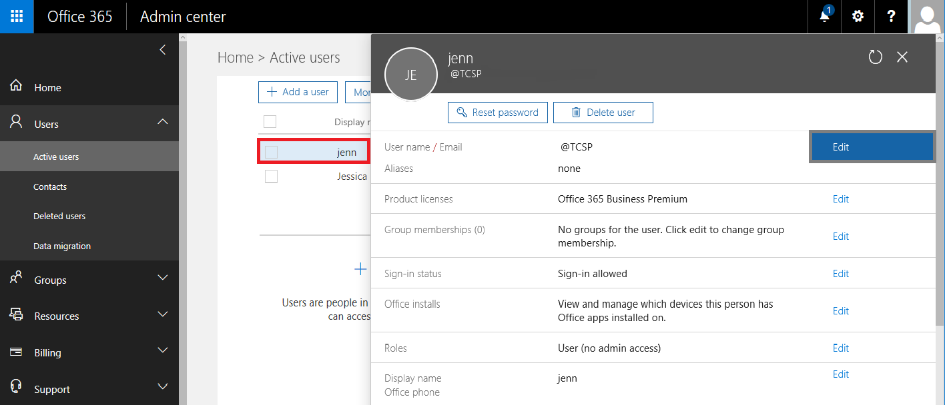Close the jenn user details panel
This screenshot has width=945, height=405.
[902, 57]
